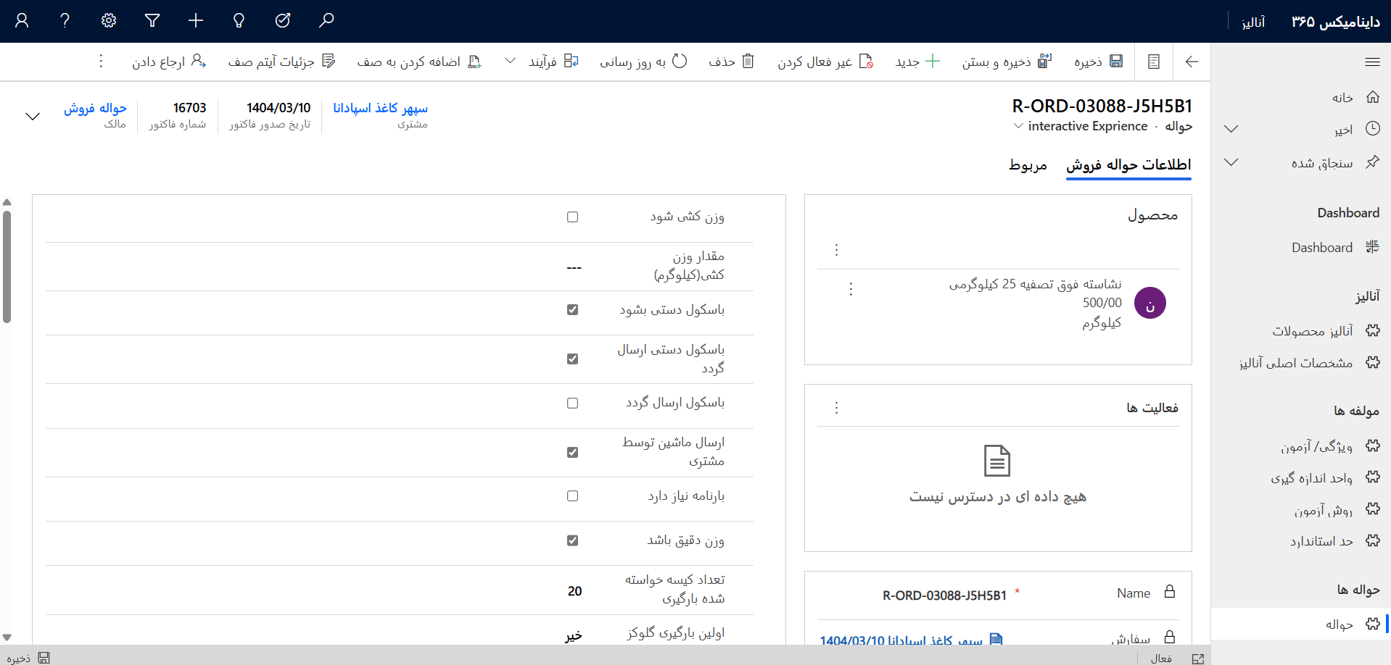Open the form selector dropdown next to 'interactive Exprience'
The height and width of the screenshot is (665, 1391).
(x=1018, y=126)
